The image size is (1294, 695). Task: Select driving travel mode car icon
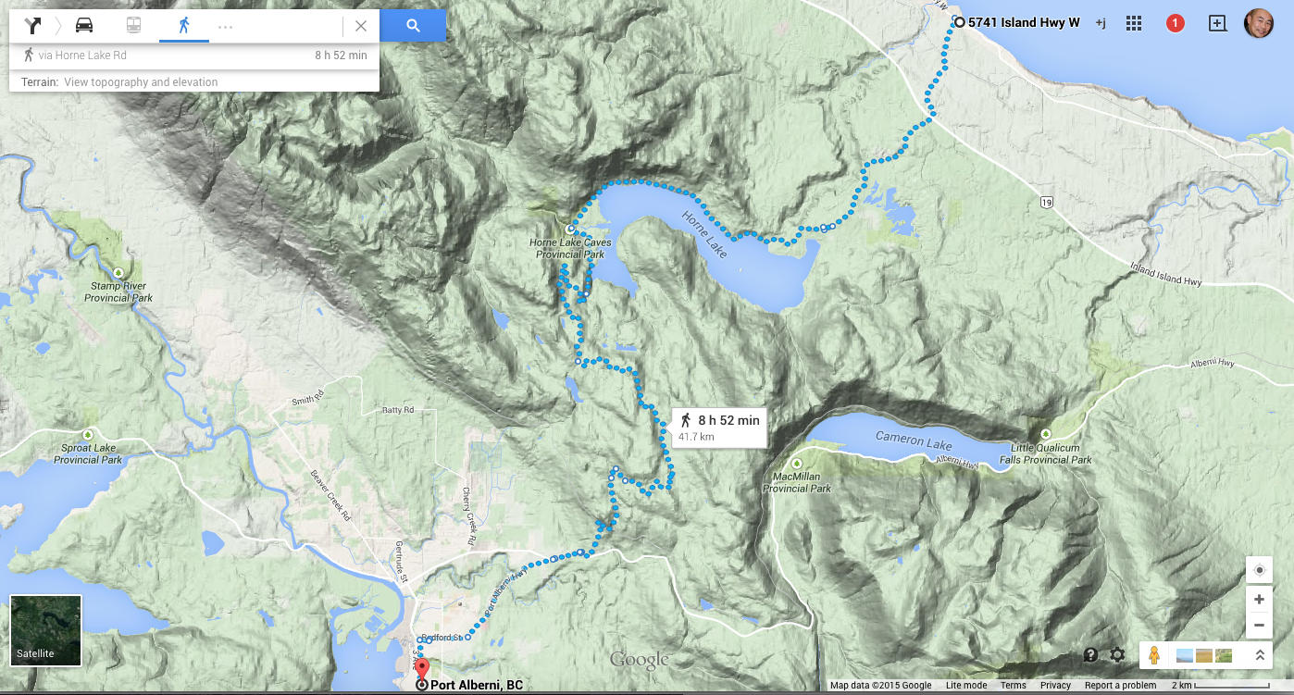tap(84, 25)
